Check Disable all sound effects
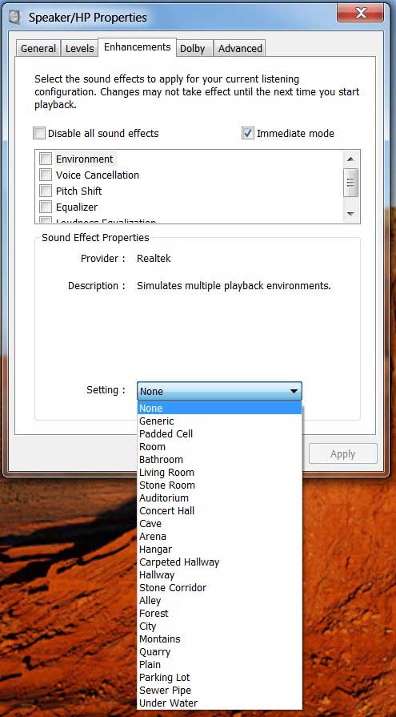Screen dimensions: 396x717 pos(40,134)
